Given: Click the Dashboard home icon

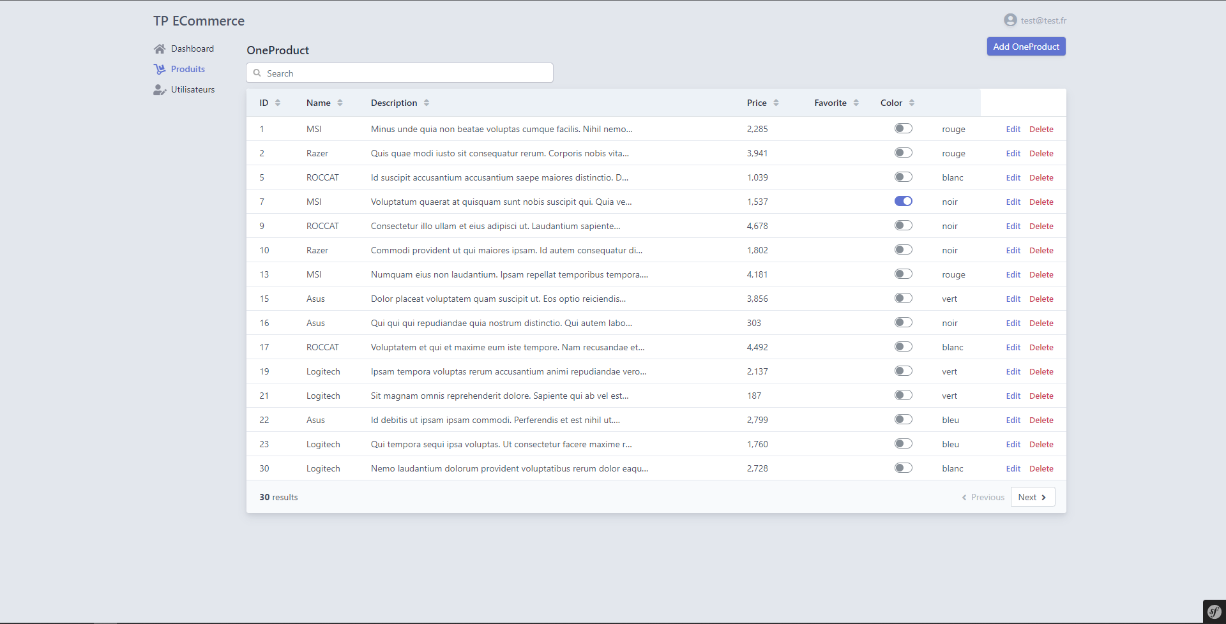Looking at the screenshot, I should [160, 49].
